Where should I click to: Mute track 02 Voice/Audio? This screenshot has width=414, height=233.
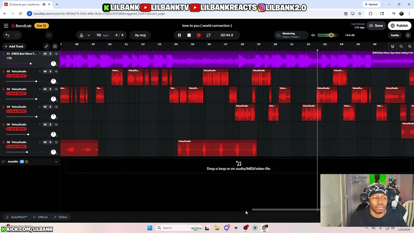[45, 71]
